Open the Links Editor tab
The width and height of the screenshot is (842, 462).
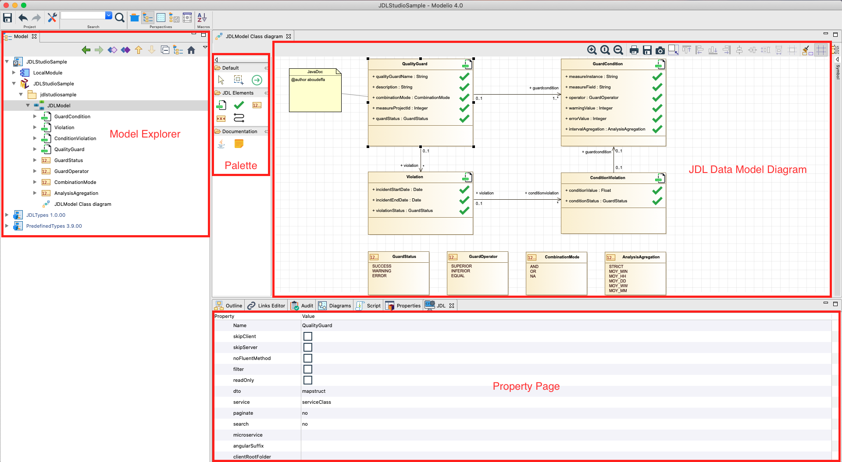(x=266, y=306)
